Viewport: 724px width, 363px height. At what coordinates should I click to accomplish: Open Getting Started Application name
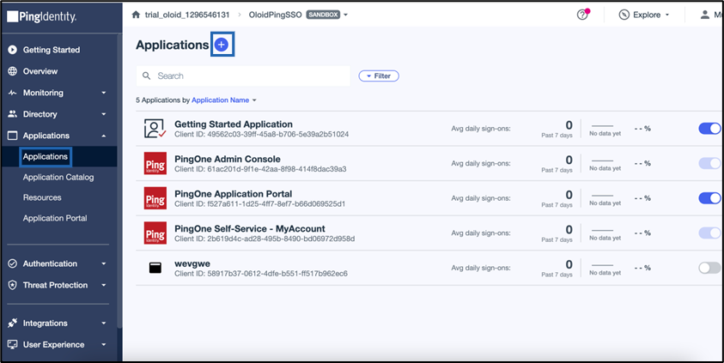coord(234,124)
